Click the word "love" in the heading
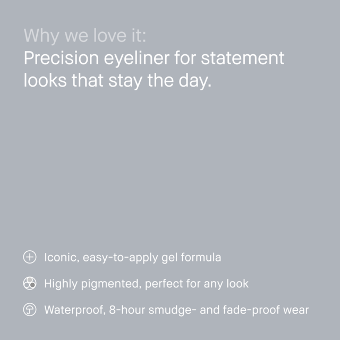The image size is (340, 340). tap(110, 36)
